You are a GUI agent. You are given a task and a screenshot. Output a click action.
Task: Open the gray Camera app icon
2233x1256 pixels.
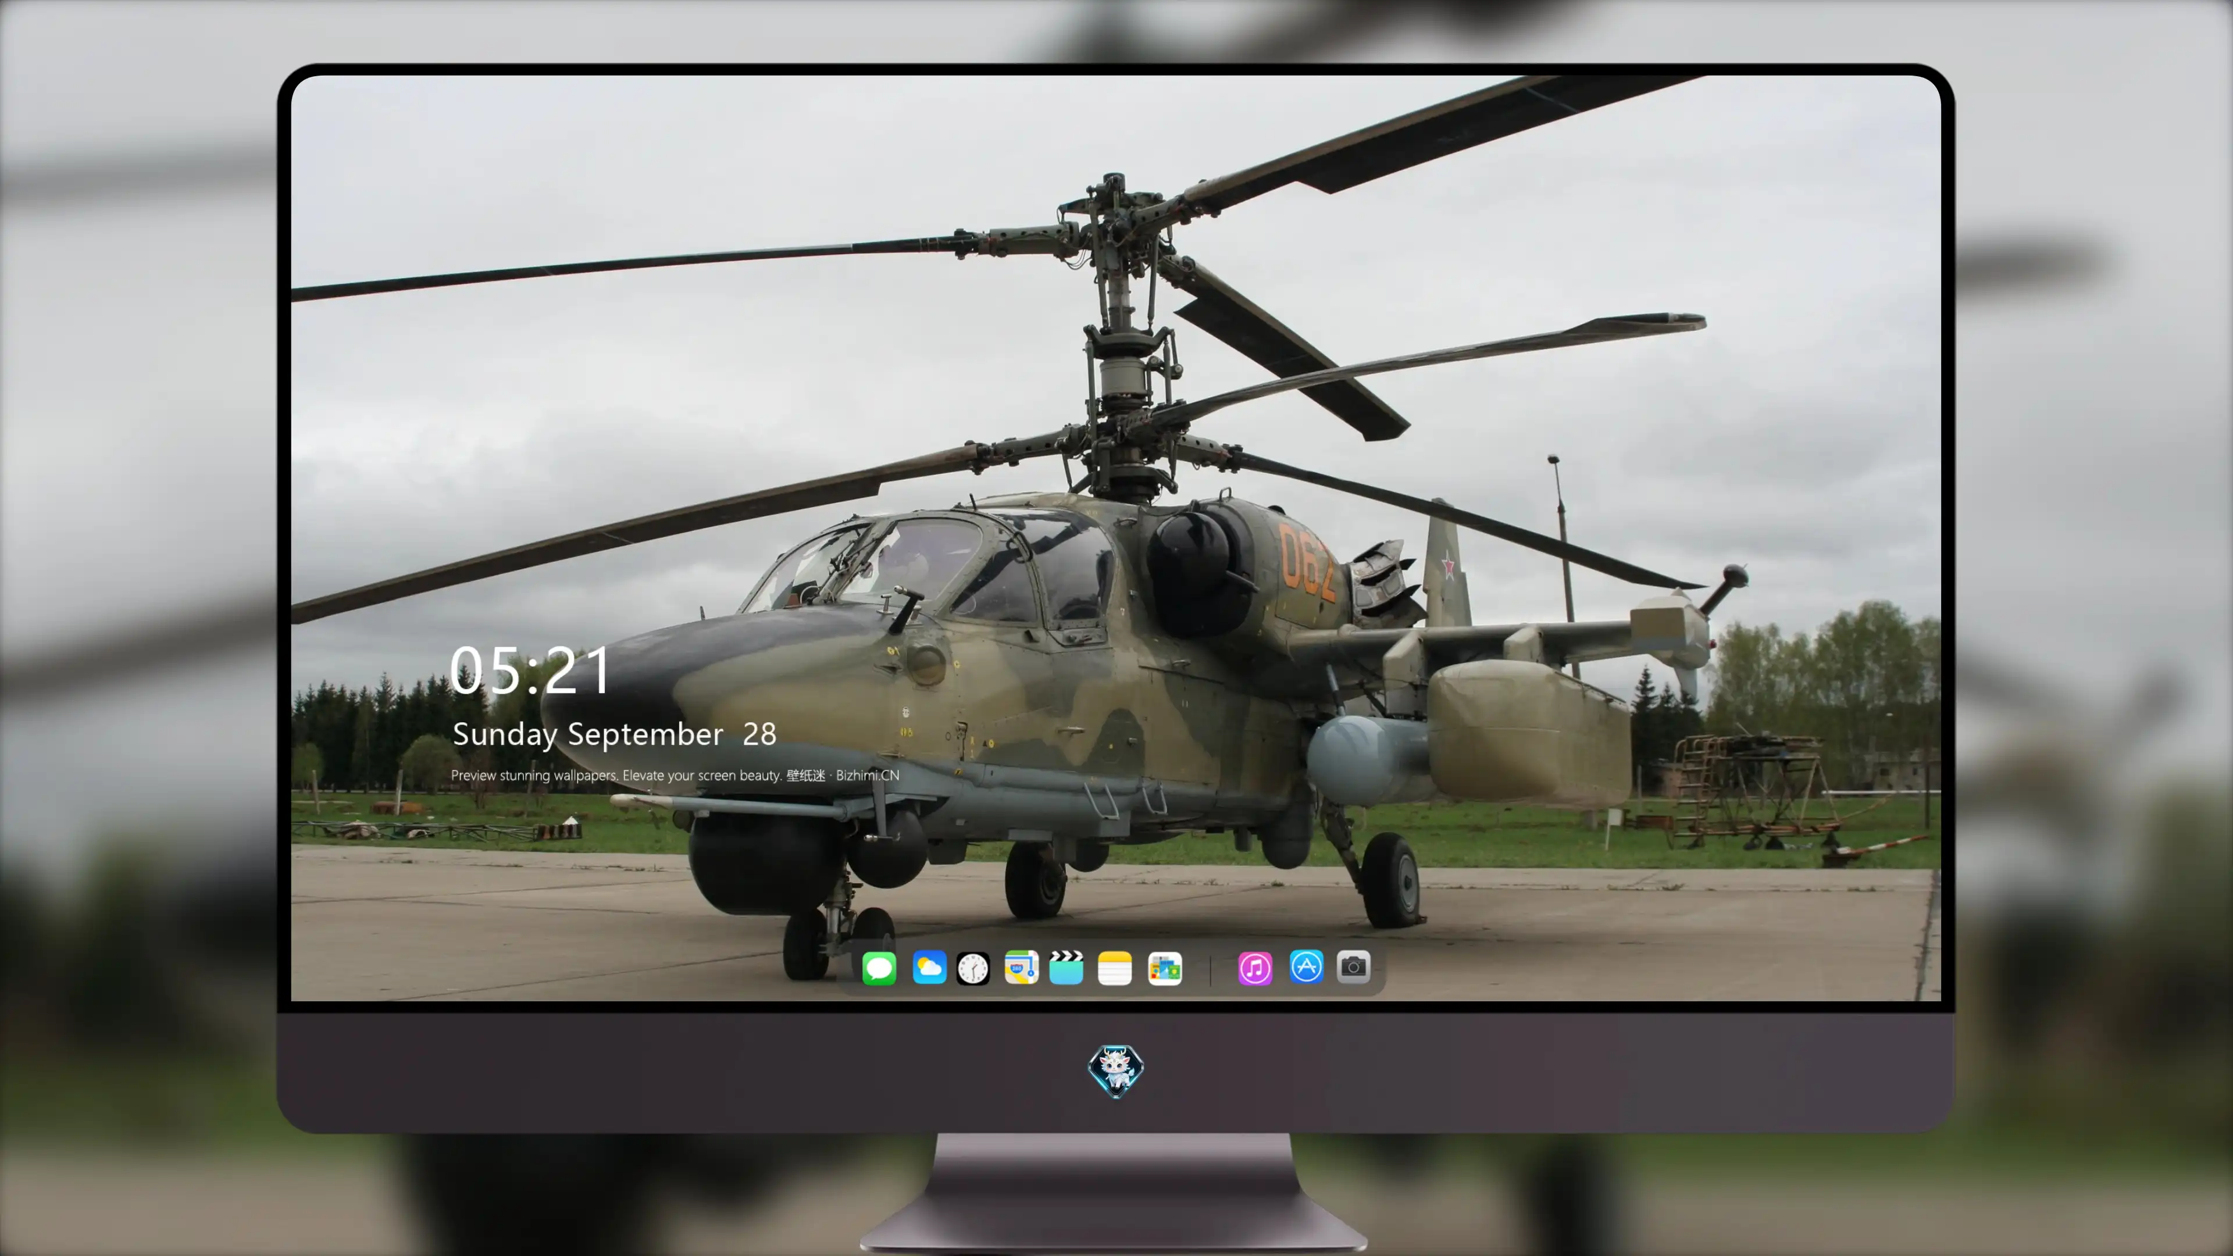(1353, 966)
